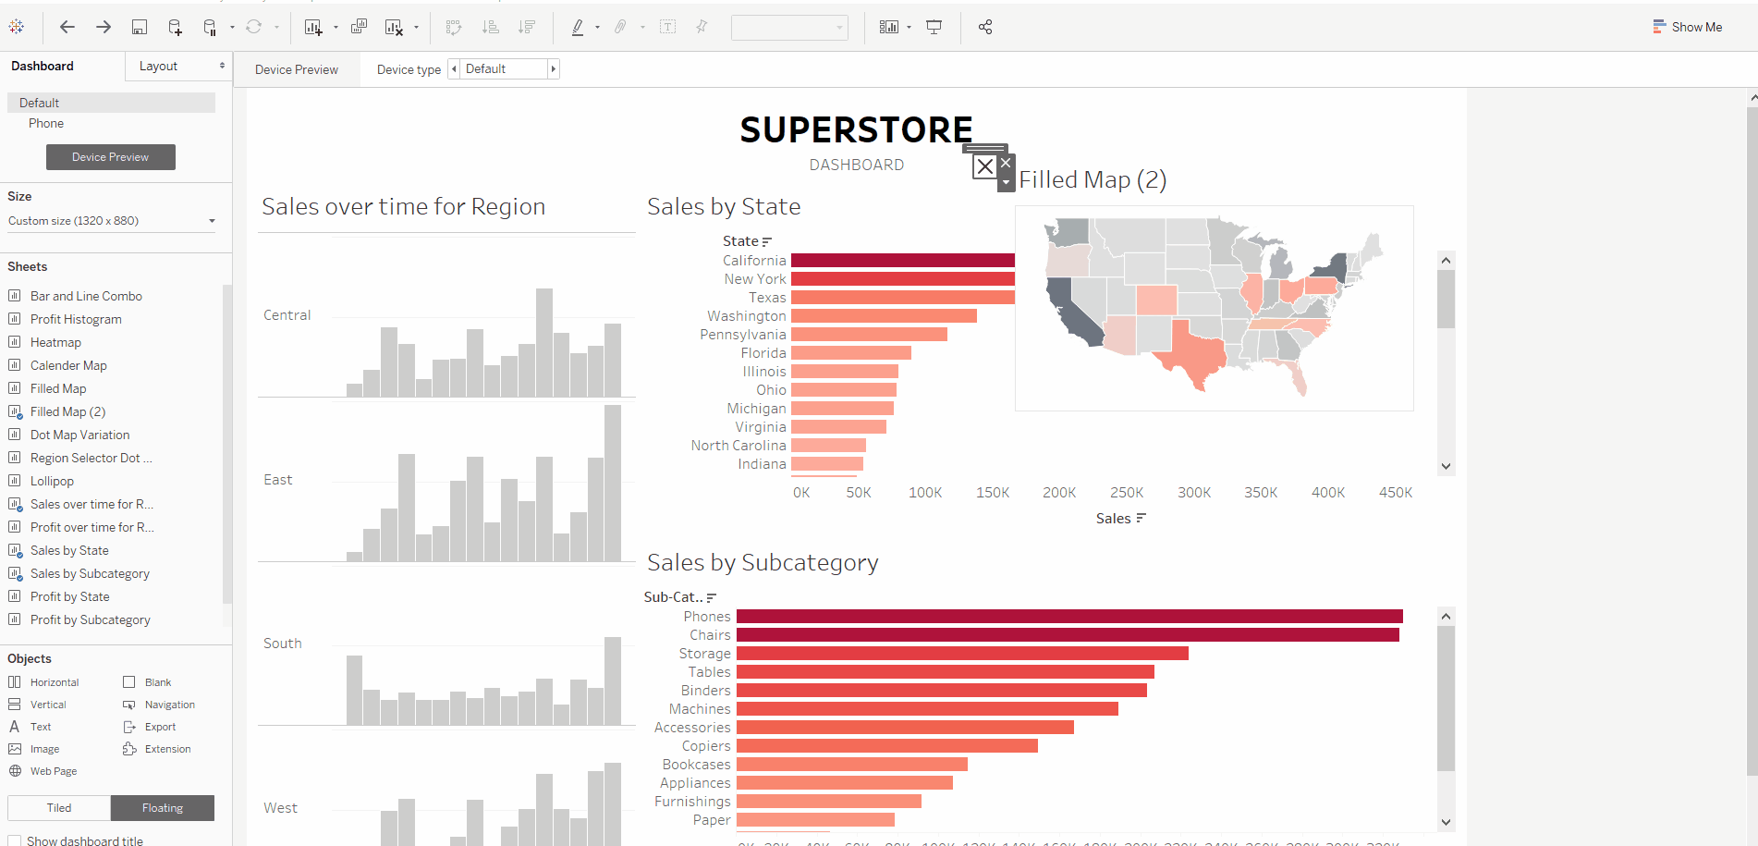
Task: Select the Text object
Action: (x=30, y=727)
